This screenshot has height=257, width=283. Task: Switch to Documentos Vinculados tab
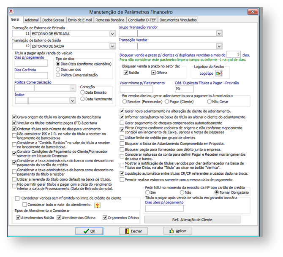point(178,20)
